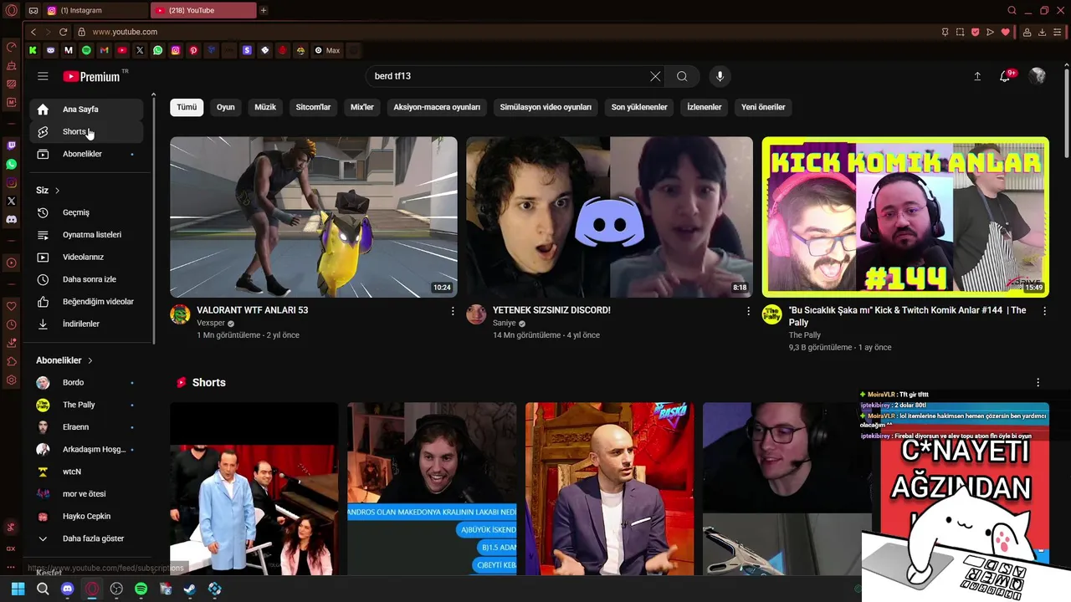The image size is (1071, 602).
Task: Open Oynatma listeleri in sidebar
Action: [x=87, y=235]
